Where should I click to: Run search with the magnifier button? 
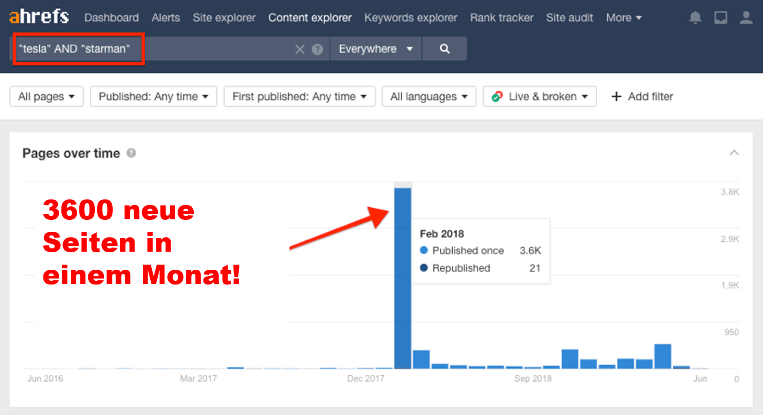coord(444,49)
